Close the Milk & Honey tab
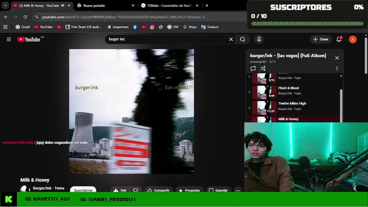 [x=69, y=5]
